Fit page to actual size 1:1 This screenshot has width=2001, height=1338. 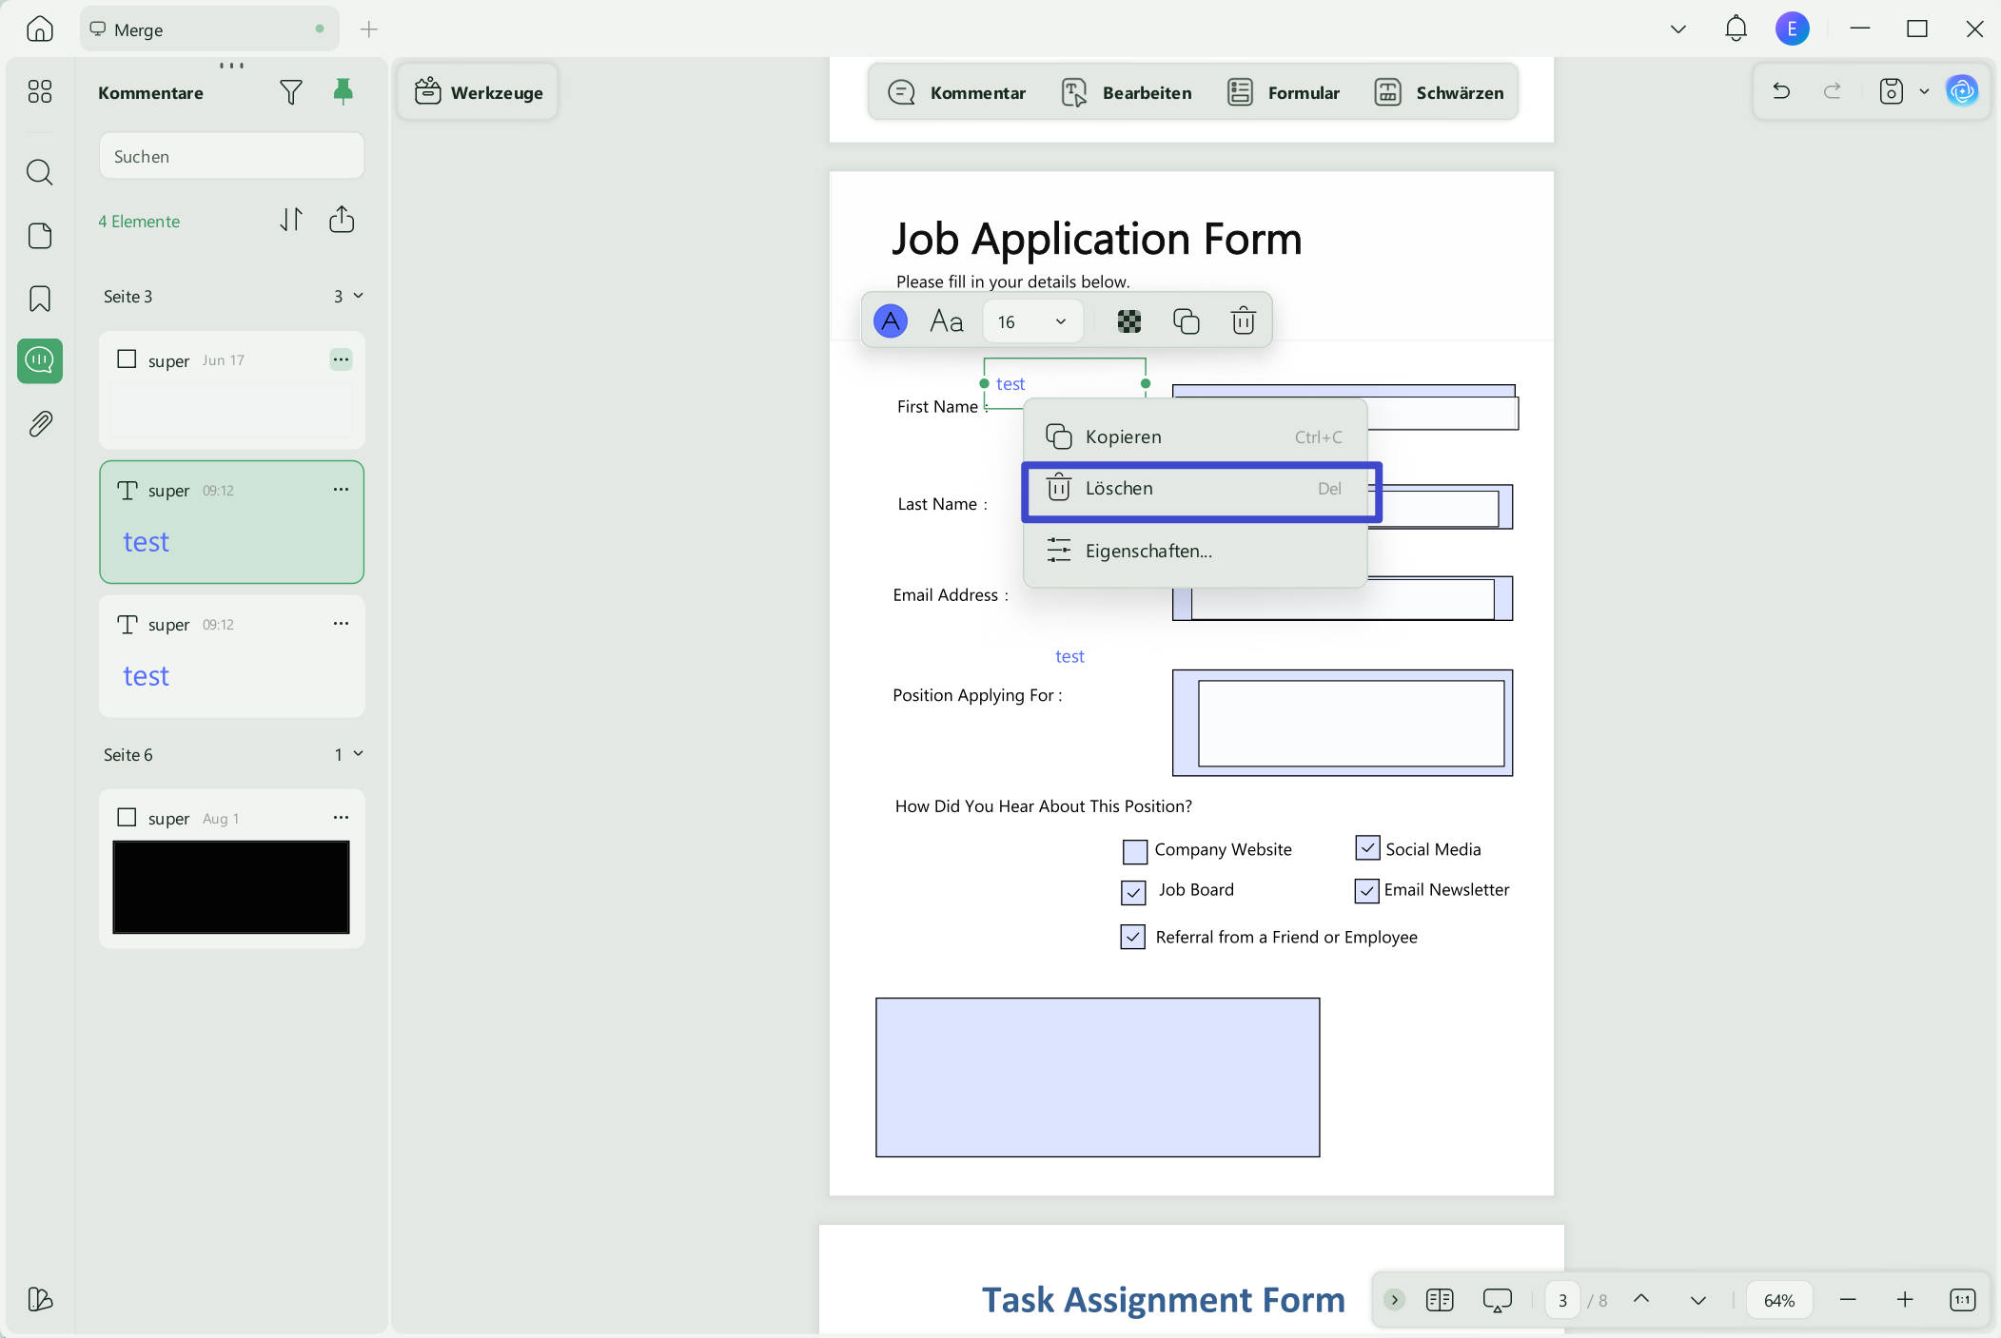pos(1962,1300)
